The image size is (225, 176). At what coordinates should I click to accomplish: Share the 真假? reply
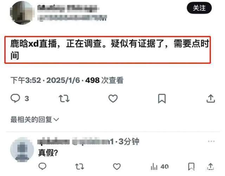211,166
